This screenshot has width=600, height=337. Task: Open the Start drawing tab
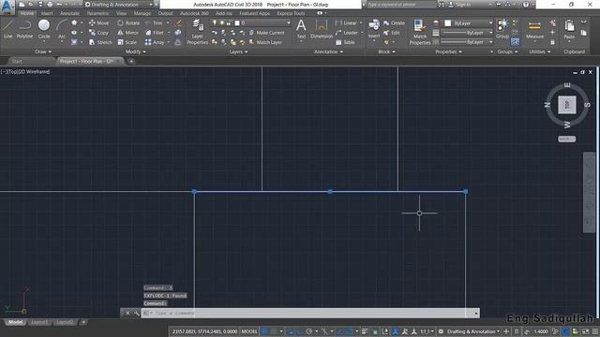coord(17,61)
